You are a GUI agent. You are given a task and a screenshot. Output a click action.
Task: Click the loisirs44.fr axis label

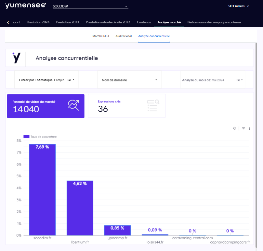point(155,242)
